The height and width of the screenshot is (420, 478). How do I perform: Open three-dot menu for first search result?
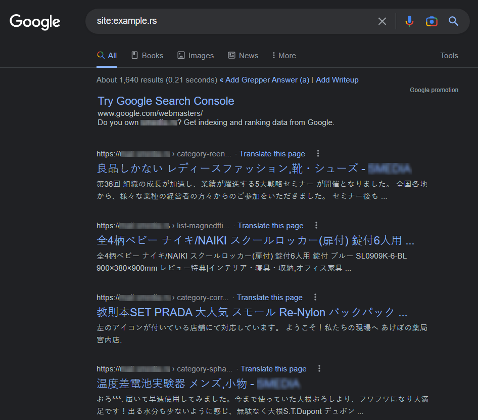pyautogui.click(x=318, y=154)
